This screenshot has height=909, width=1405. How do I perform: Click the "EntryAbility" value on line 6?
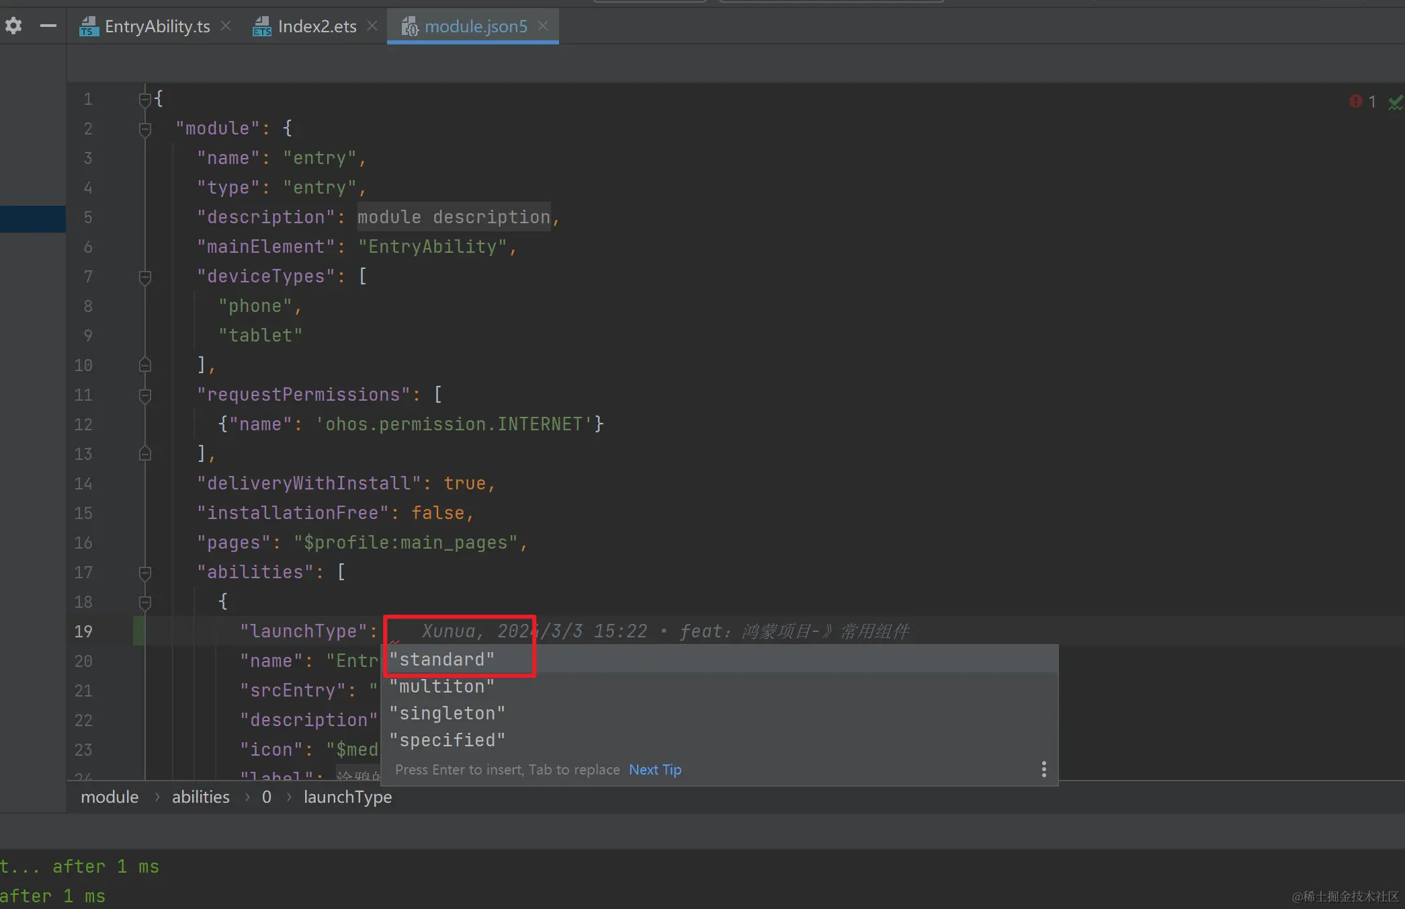[x=432, y=247]
